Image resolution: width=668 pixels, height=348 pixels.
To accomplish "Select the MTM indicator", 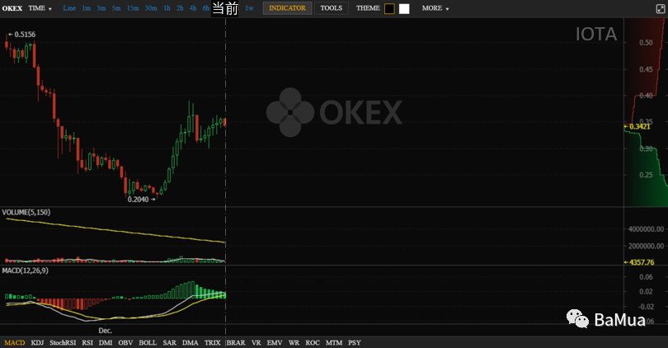I will coord(333,342).
